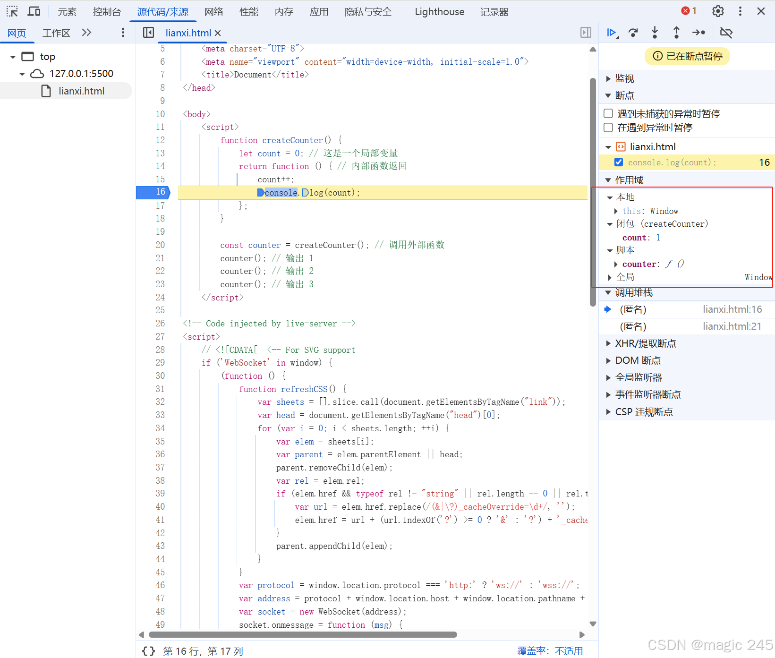
Task: Toggle the device toolbar icon
Action: [x=34, y=11]
